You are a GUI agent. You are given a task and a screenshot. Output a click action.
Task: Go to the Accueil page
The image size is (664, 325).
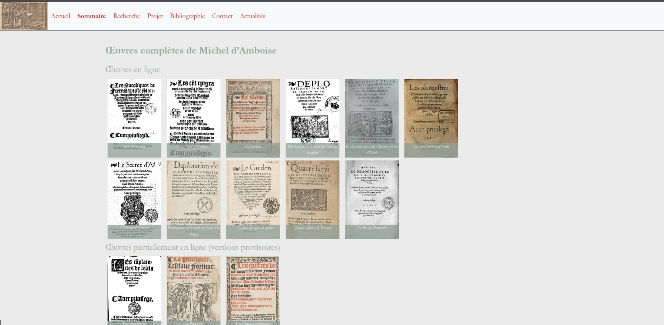click(x=60, y=16)
